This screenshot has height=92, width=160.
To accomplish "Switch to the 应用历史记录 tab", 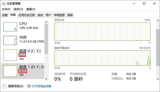I will click(x=27, y=15).
